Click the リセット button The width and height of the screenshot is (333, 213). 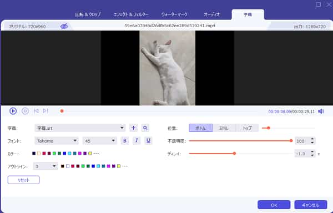(x=23, y=180)
